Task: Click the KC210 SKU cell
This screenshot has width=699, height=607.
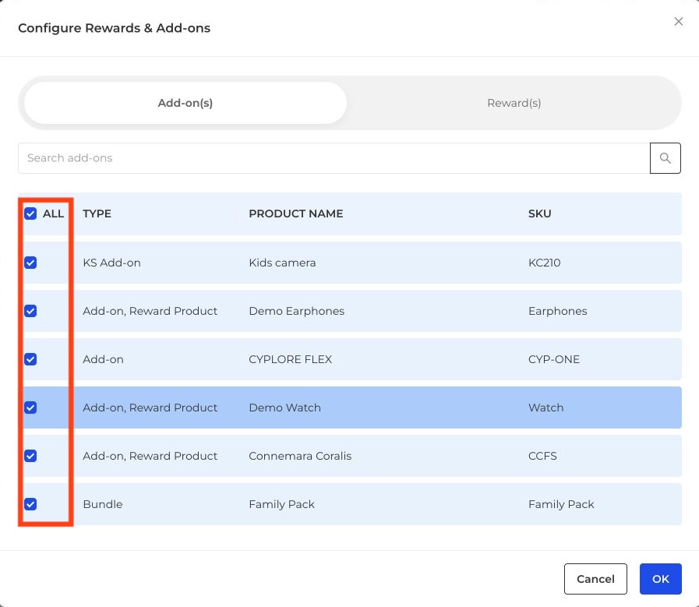Action: (544, 263)
